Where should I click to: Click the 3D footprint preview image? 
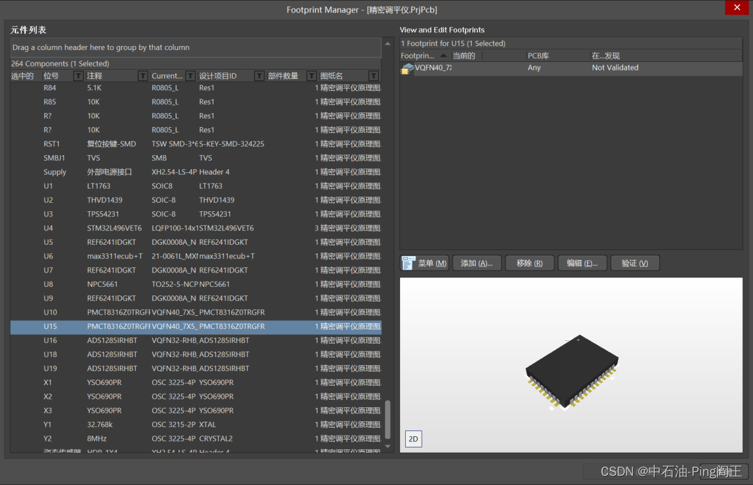tap(571, 372)
